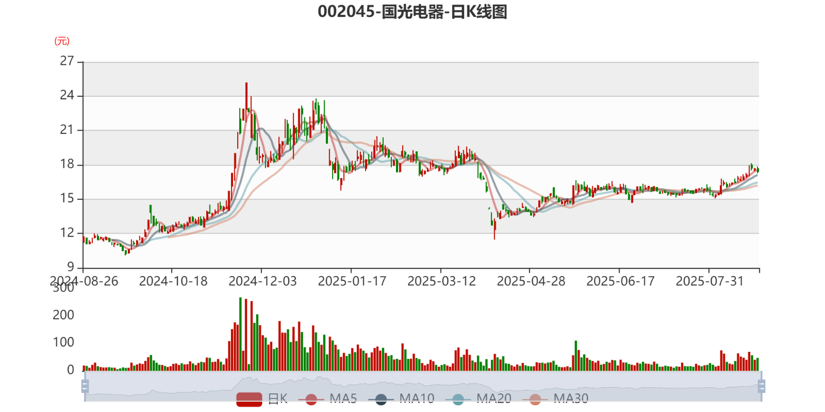The image size is (825, 412).
Task: Click the 12 price axis label
Action: pyautogui.click(x=67, y=233)
